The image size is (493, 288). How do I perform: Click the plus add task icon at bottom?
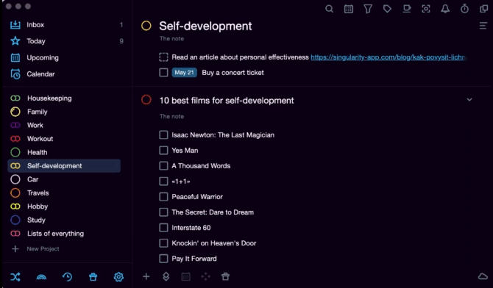pyautogui.click(x=146, y=276)
